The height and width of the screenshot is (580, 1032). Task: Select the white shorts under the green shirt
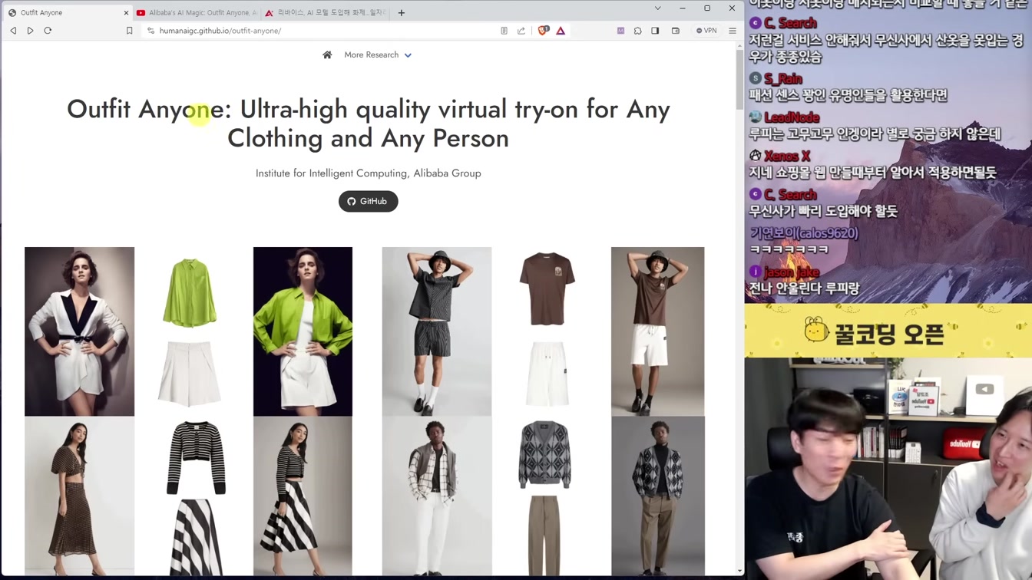click(190, 373)
